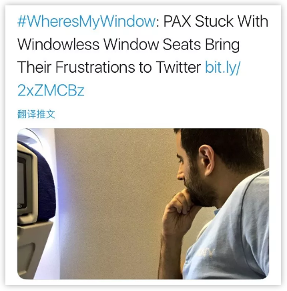287x291 pixels.
Task: Click empty space right of 翻译推文
Action: (165, 114)
